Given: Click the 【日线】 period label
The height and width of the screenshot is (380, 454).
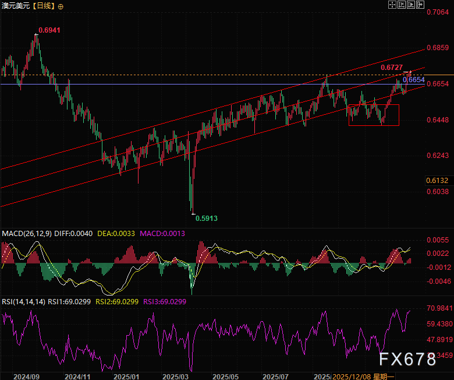Looking at the screenshot, I should coord(44,6).
